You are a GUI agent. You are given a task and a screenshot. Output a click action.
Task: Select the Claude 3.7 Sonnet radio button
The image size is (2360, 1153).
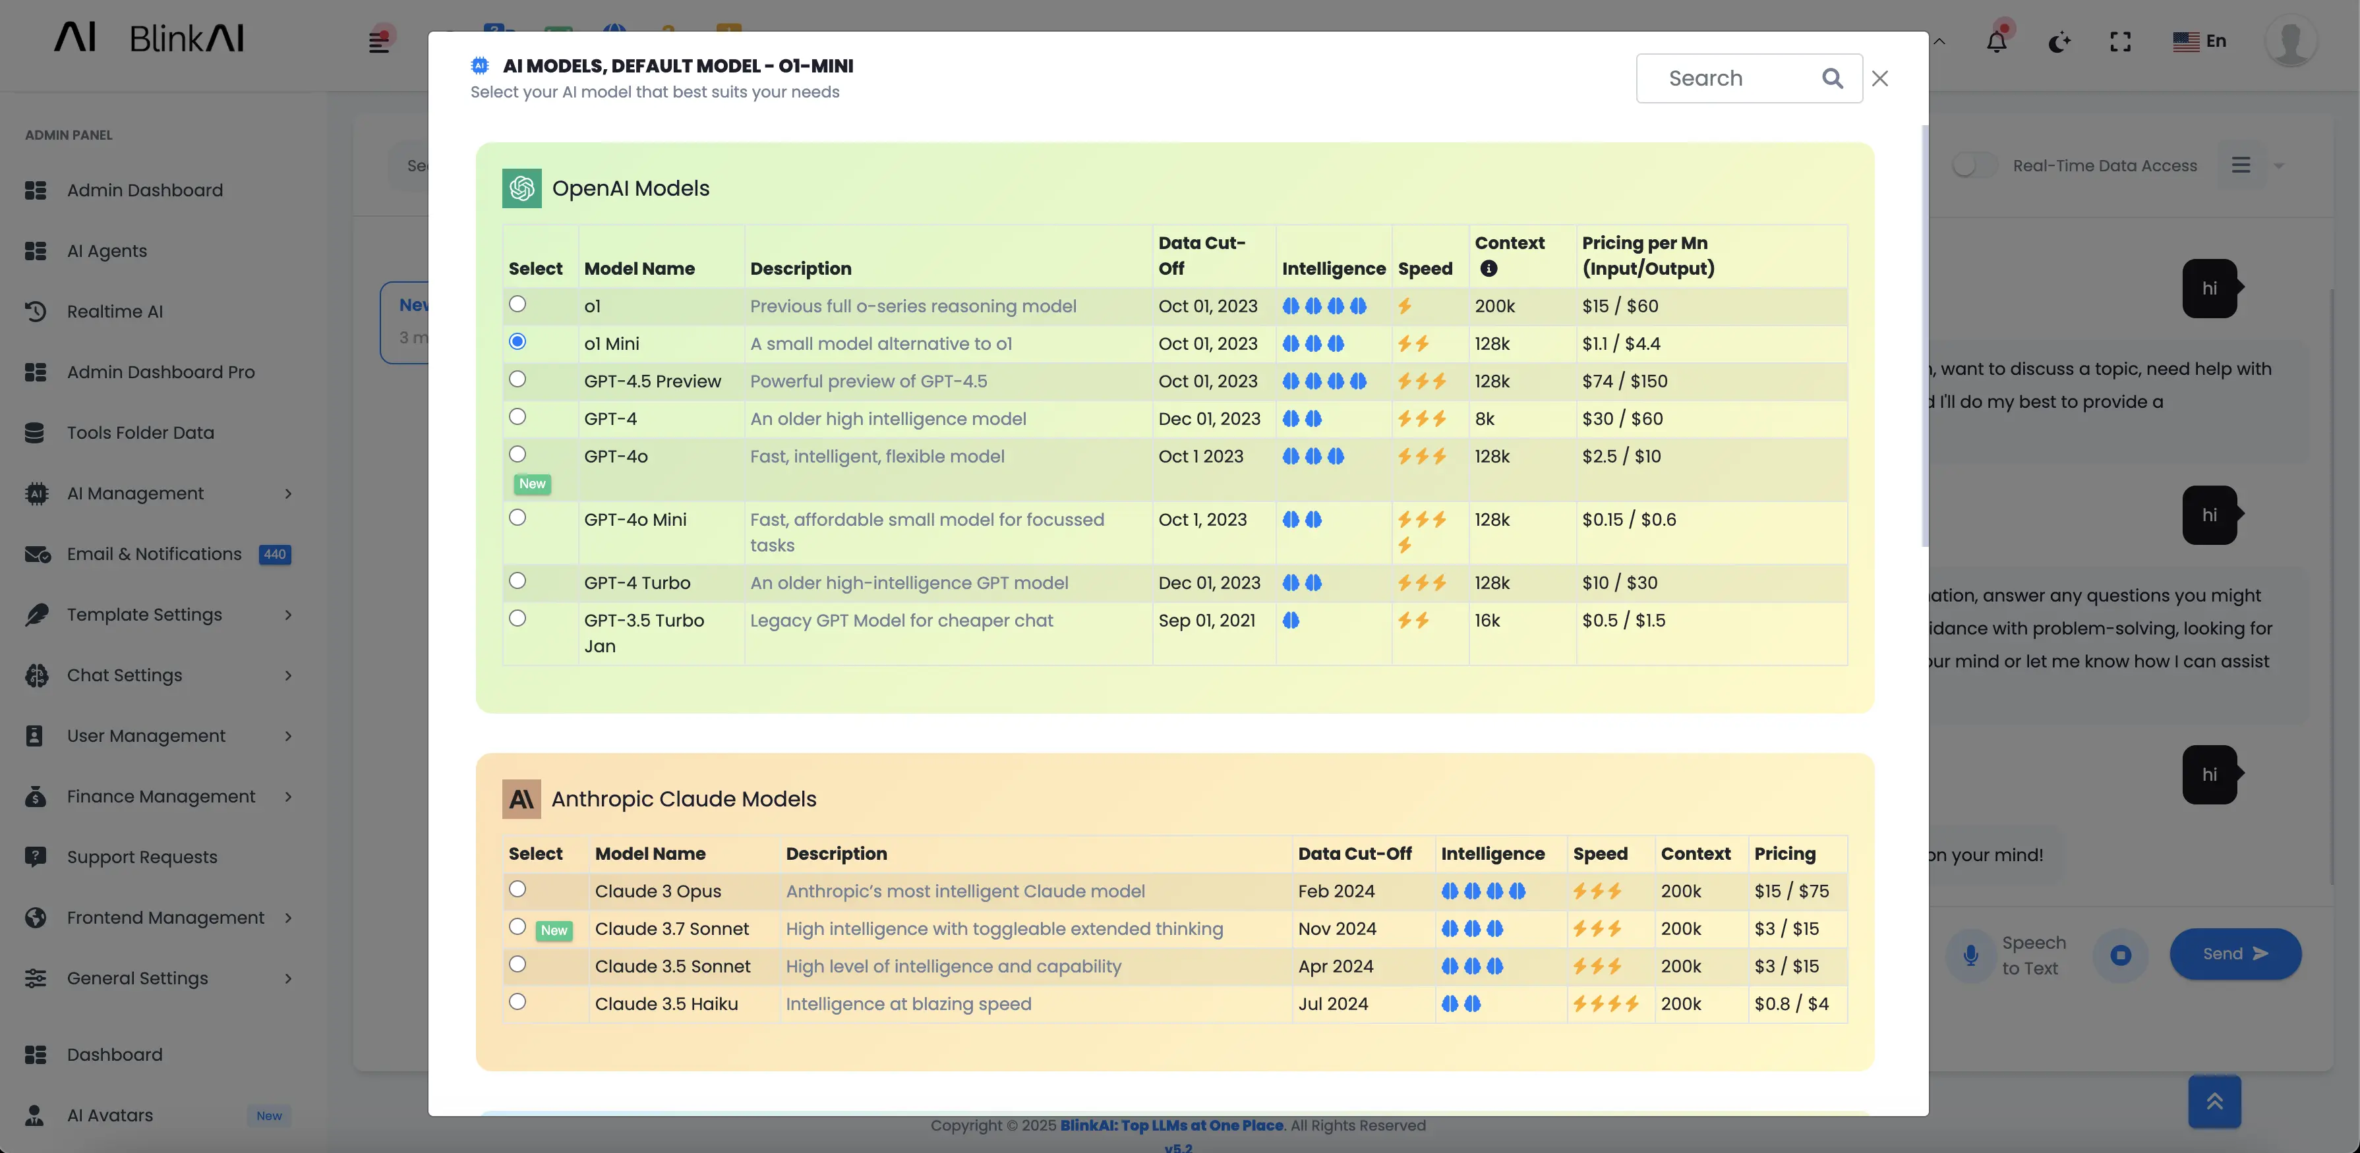tap(517, 927)
